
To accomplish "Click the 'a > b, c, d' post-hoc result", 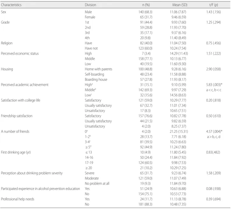I will 213,137.
